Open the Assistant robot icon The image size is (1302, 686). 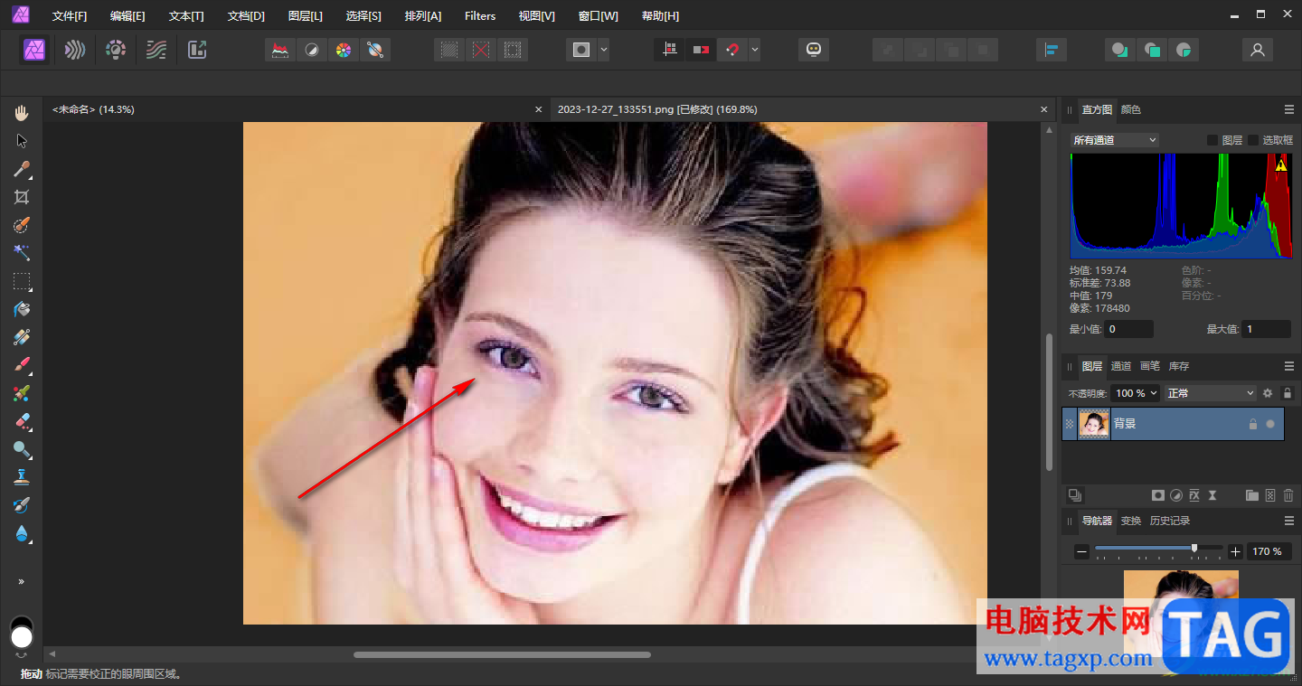coord(814,51)
